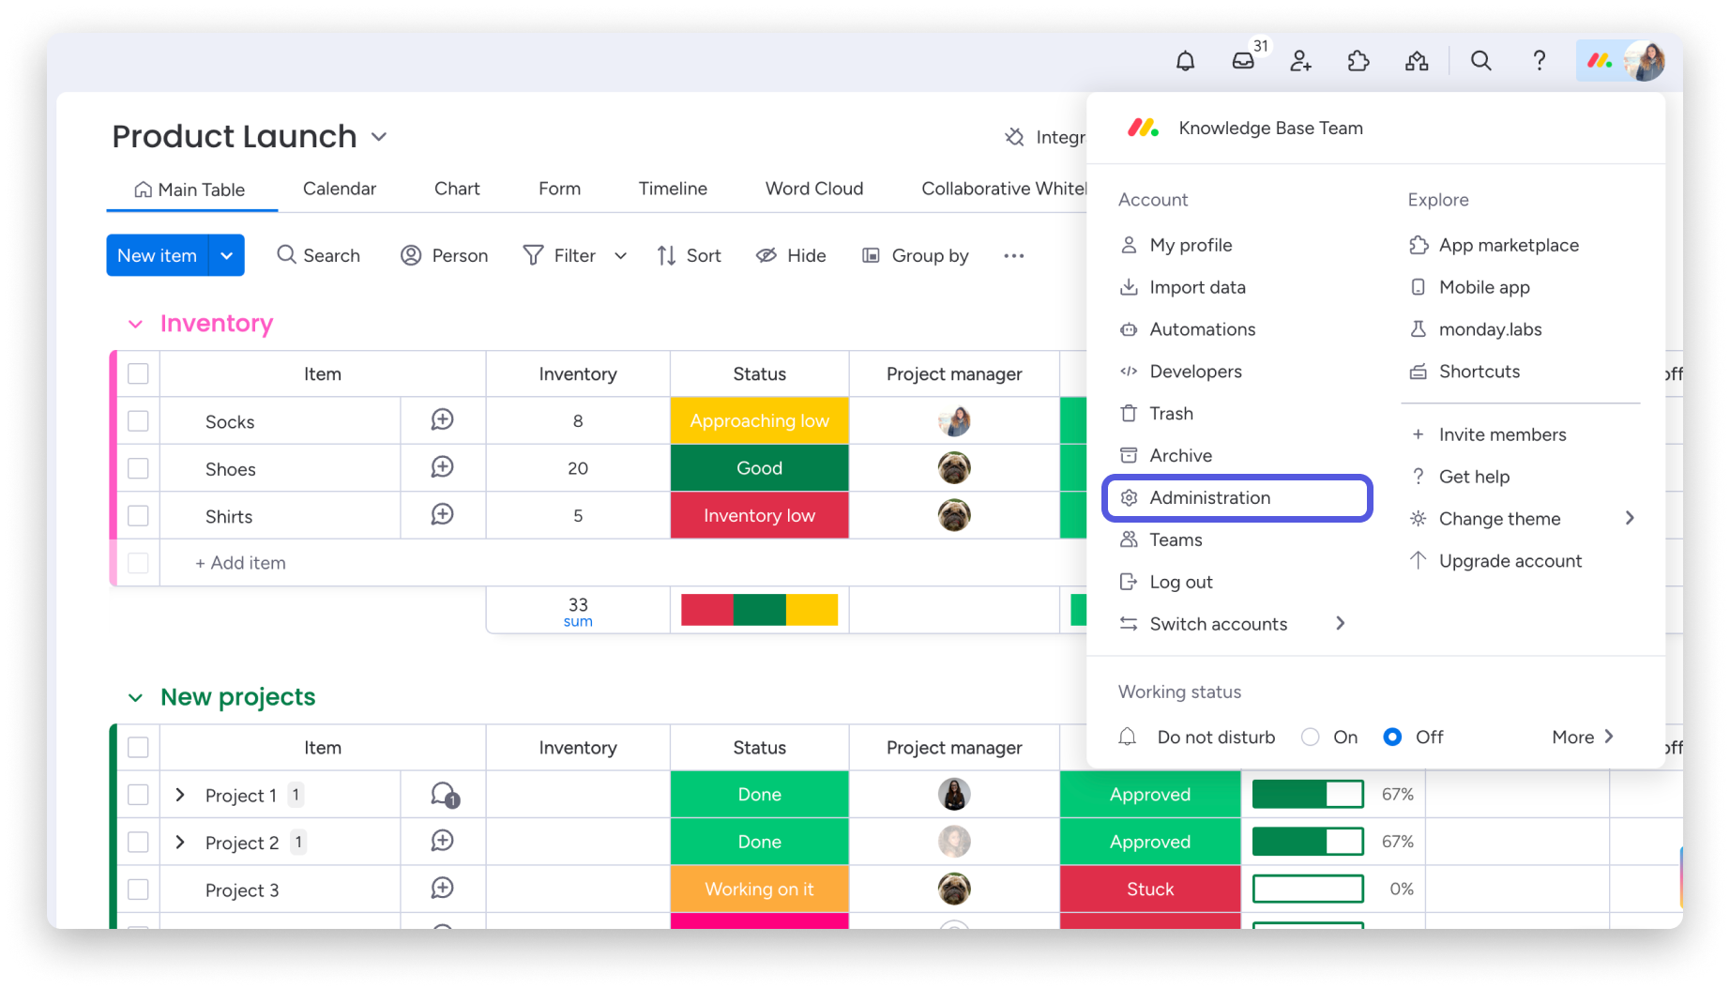The width and height of the screenshot is (1730, 988).
Task: Expand Project 2 subitems
Action: 180,842
